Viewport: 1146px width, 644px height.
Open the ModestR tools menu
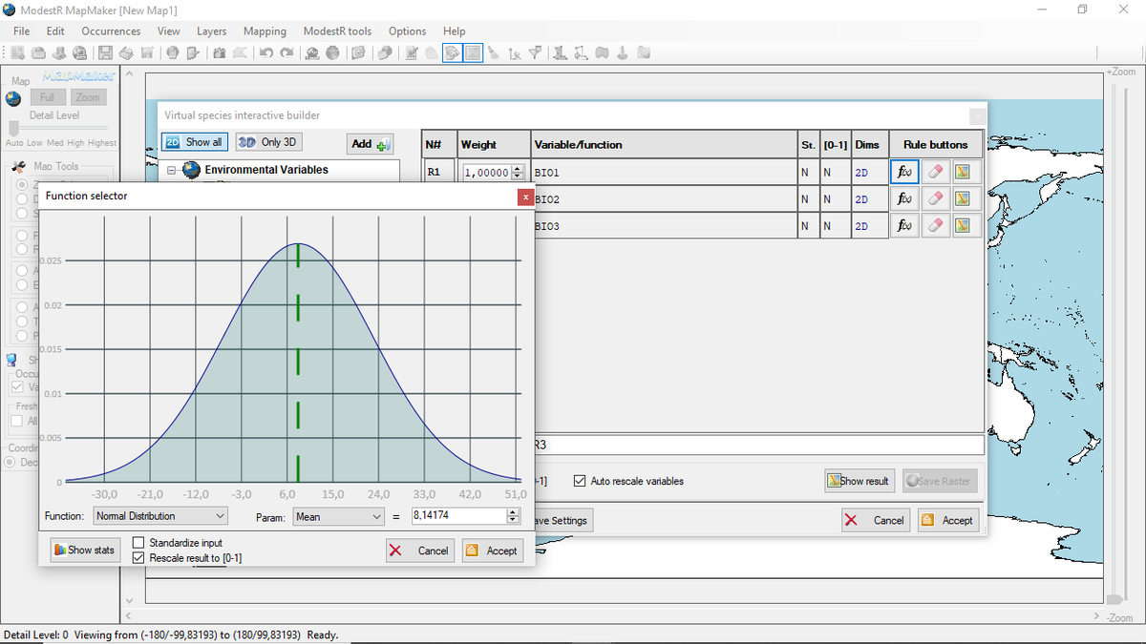click(x=337, y=31)
